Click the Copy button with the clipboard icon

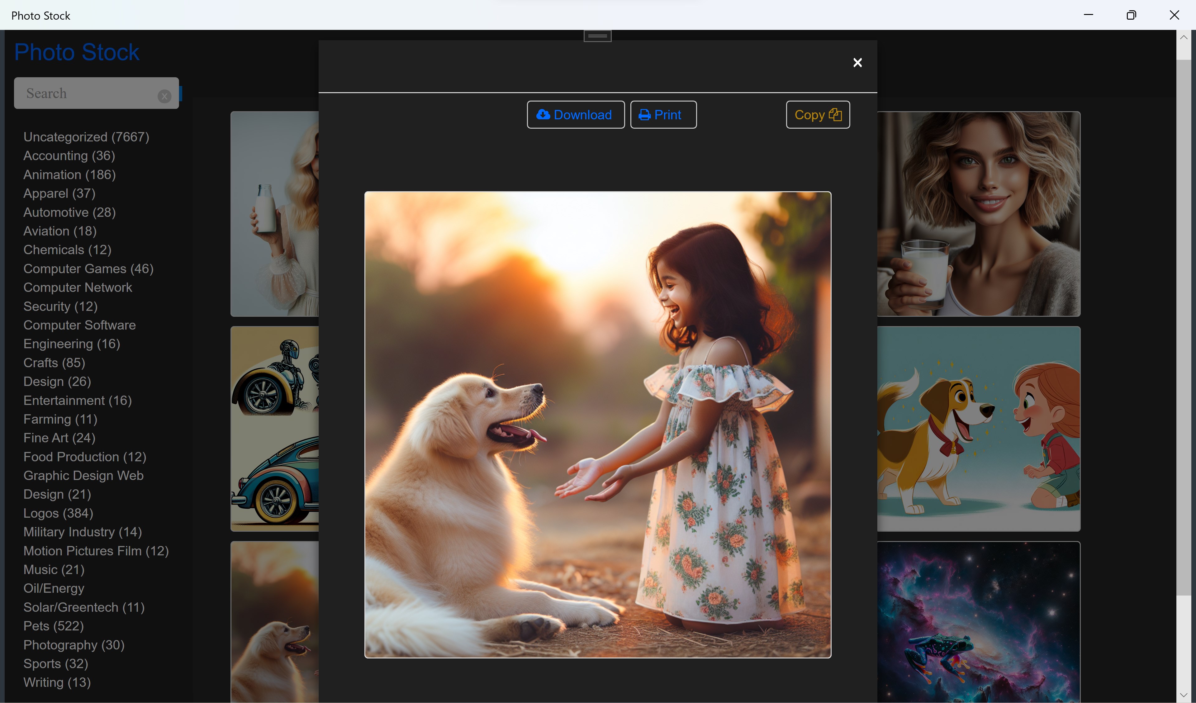pyautogui.click(x=817, y=114)
